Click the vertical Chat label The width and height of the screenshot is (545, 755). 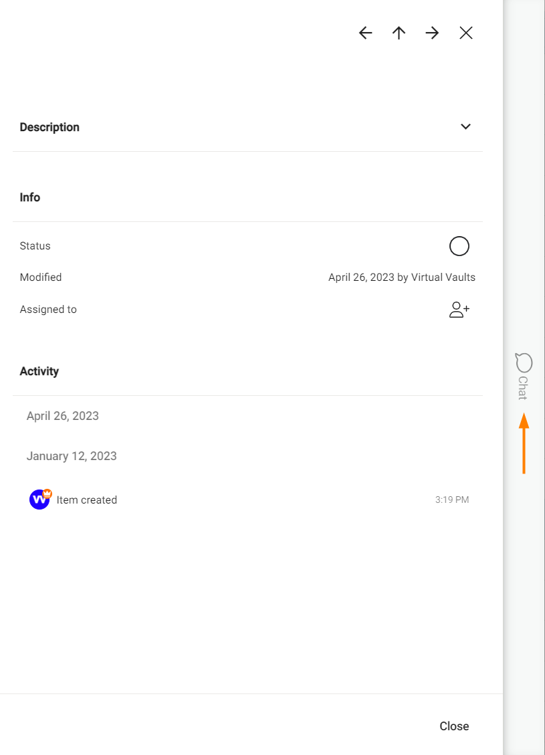click(x=523, y=388)
